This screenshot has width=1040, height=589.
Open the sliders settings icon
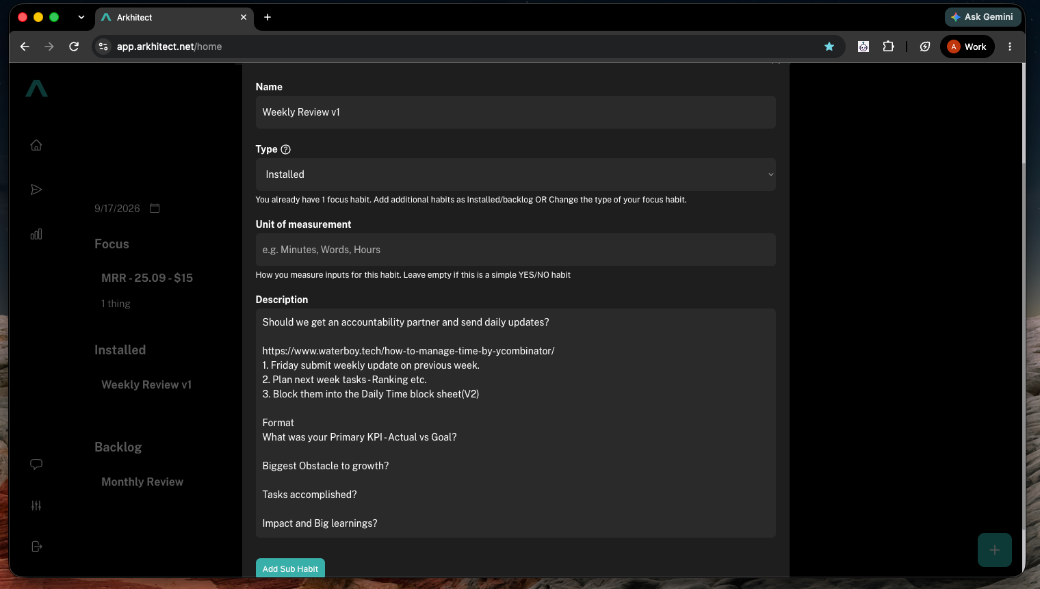click(36, 506)
